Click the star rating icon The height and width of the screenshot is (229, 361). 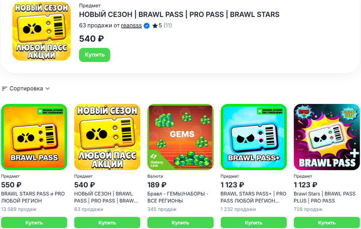pyautogui.click(x=155, y=26)
